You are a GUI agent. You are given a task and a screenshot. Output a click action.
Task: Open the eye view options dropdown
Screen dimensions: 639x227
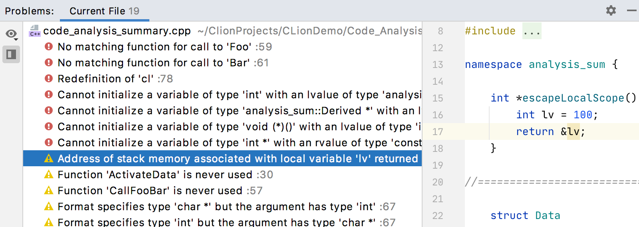pos(12,34)
